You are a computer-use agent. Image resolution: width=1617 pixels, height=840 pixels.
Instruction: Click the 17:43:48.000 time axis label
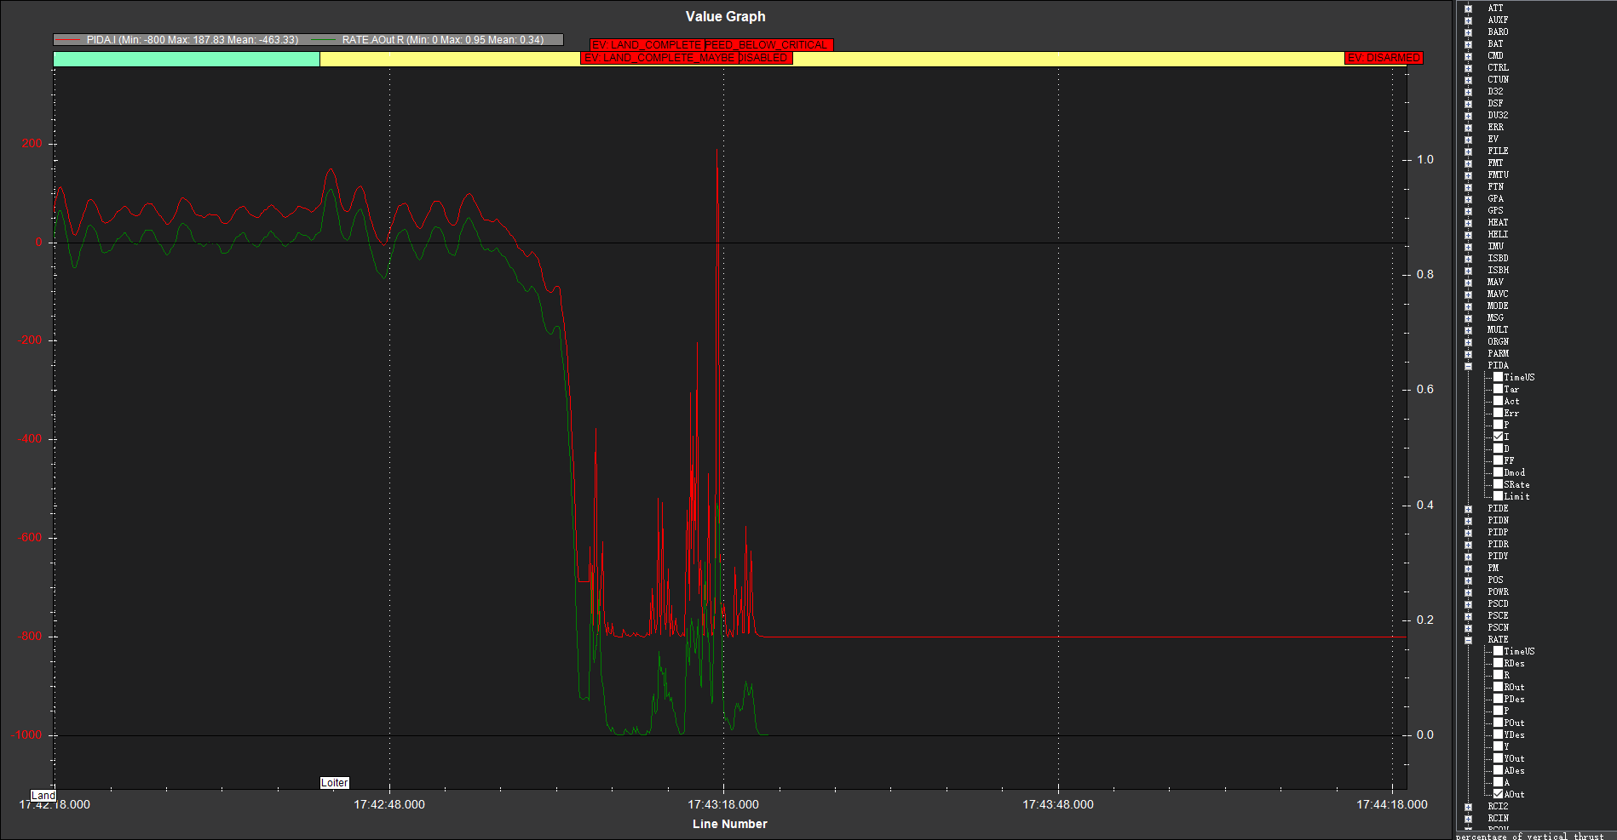pyautogui.click(x=1058, y=804)
